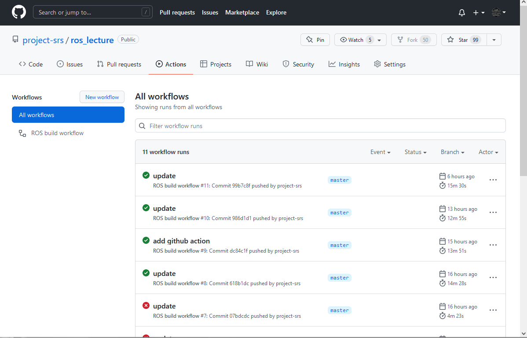Switch to repository Issues tab
The height and width of the screenshot is (338, 527).
[x=70, y=64]
